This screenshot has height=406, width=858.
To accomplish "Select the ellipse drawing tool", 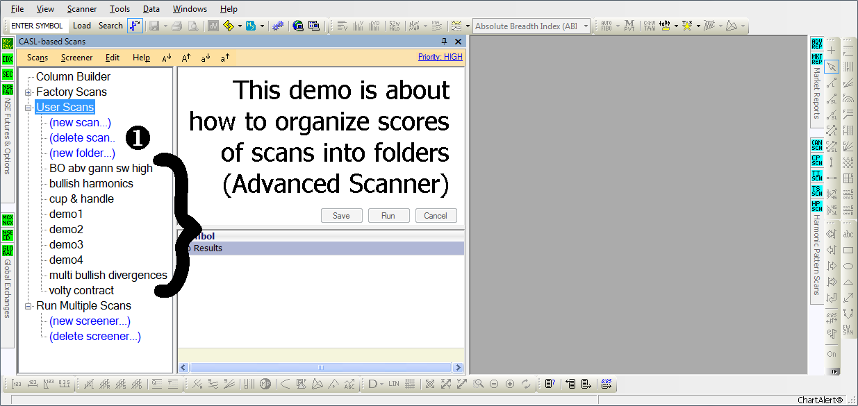I will click(848, 267).
